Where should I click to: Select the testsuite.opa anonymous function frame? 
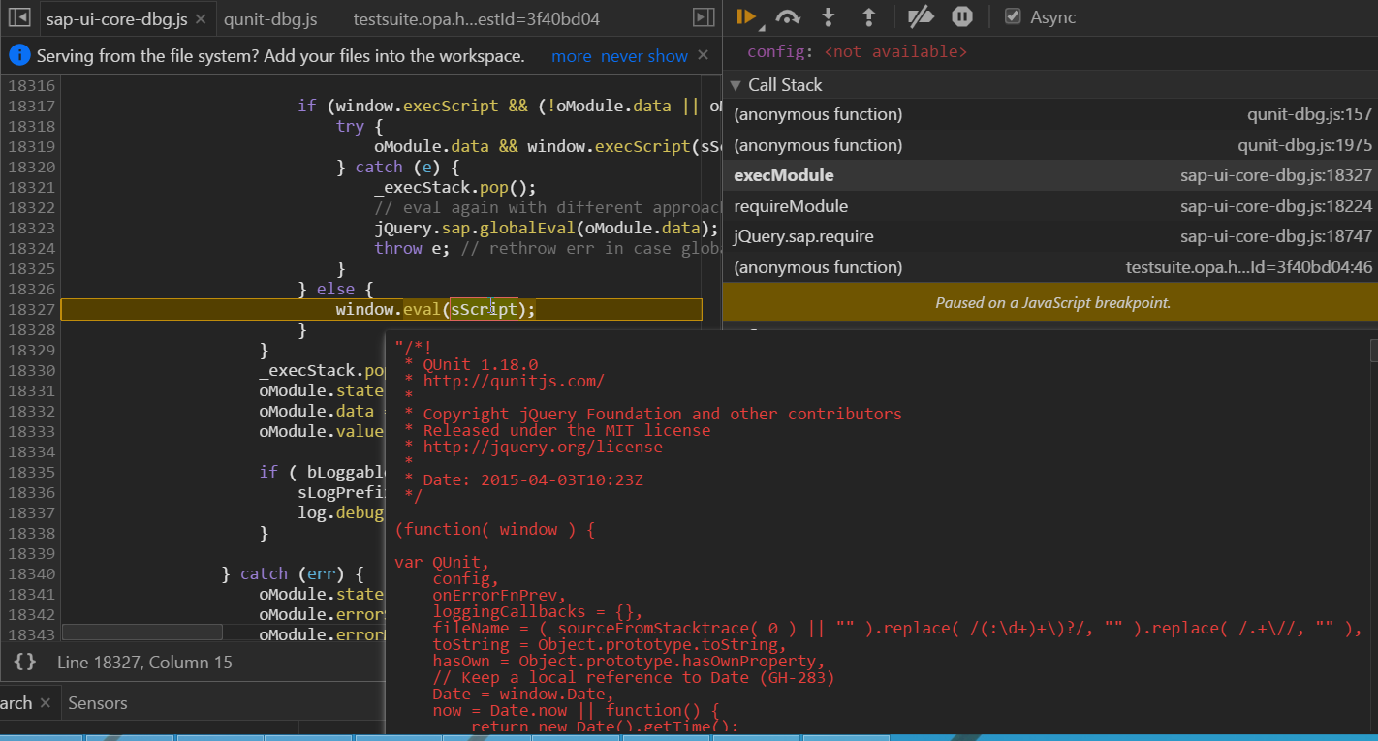pyautogui.click(x=1052, y=267)
